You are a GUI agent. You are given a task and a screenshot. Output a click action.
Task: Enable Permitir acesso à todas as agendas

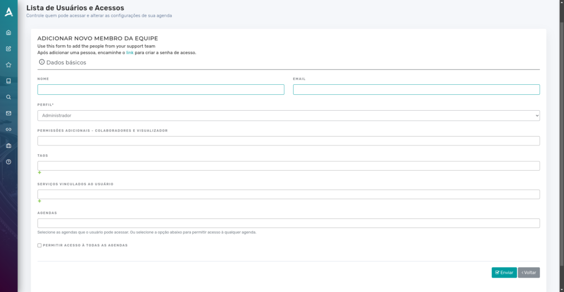click(40, 245)
